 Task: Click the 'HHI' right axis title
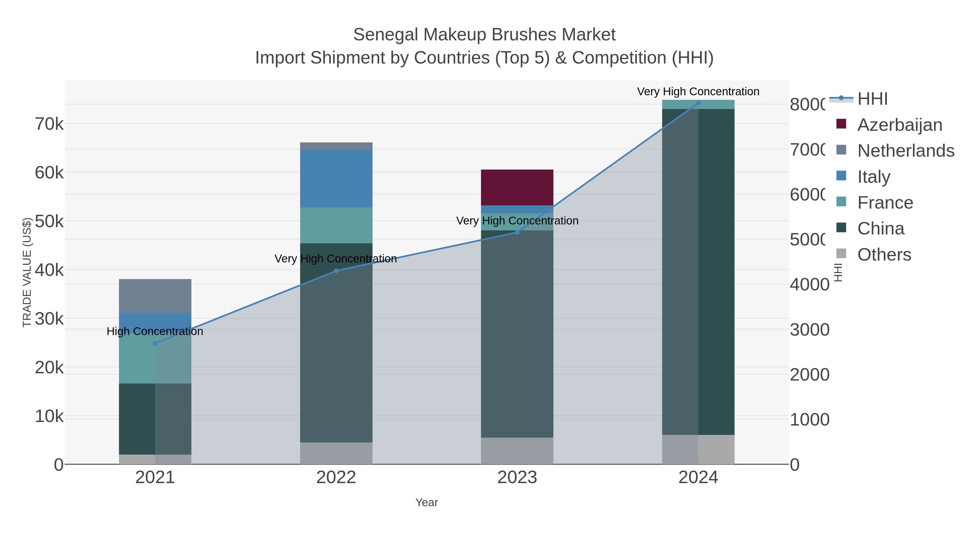tap(838, 272)
